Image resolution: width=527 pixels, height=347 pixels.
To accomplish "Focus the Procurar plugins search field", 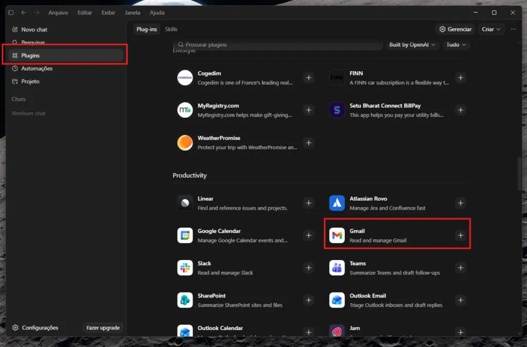I will [277, 45].
